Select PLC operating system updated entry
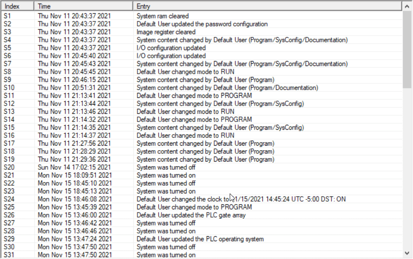Screen dimensions: 413x259 pos(200,239)
